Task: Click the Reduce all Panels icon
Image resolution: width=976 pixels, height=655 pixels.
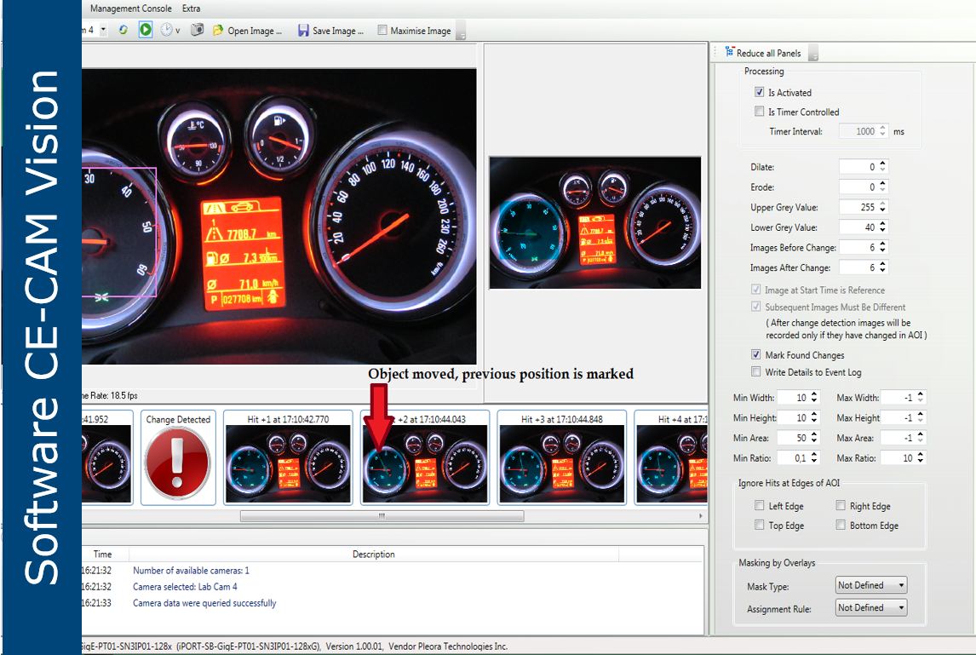Action: pos(729,53)
